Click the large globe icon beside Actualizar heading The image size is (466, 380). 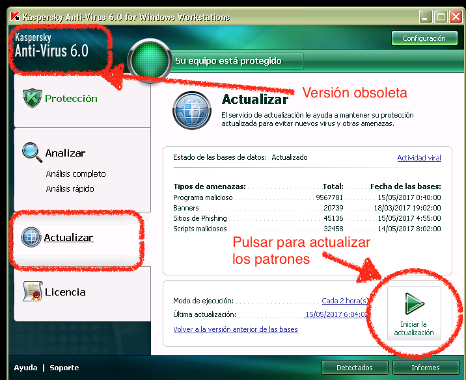(192, 110)
